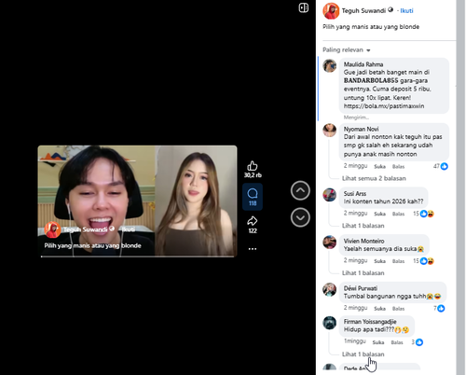Viewport: 466px width, 375px height.
Task: Expand Lihat 1 balasan under Firman Yoissangadjie
Action: (x=363, y=354)
